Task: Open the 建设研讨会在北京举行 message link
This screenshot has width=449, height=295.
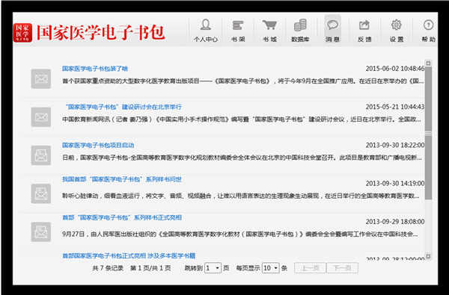Action: click(x=123, y=107)
